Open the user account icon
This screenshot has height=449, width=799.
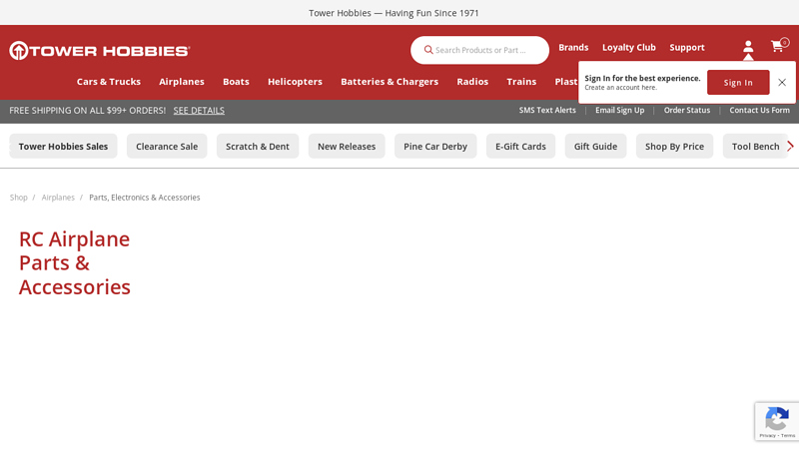[x=748, y=47]
